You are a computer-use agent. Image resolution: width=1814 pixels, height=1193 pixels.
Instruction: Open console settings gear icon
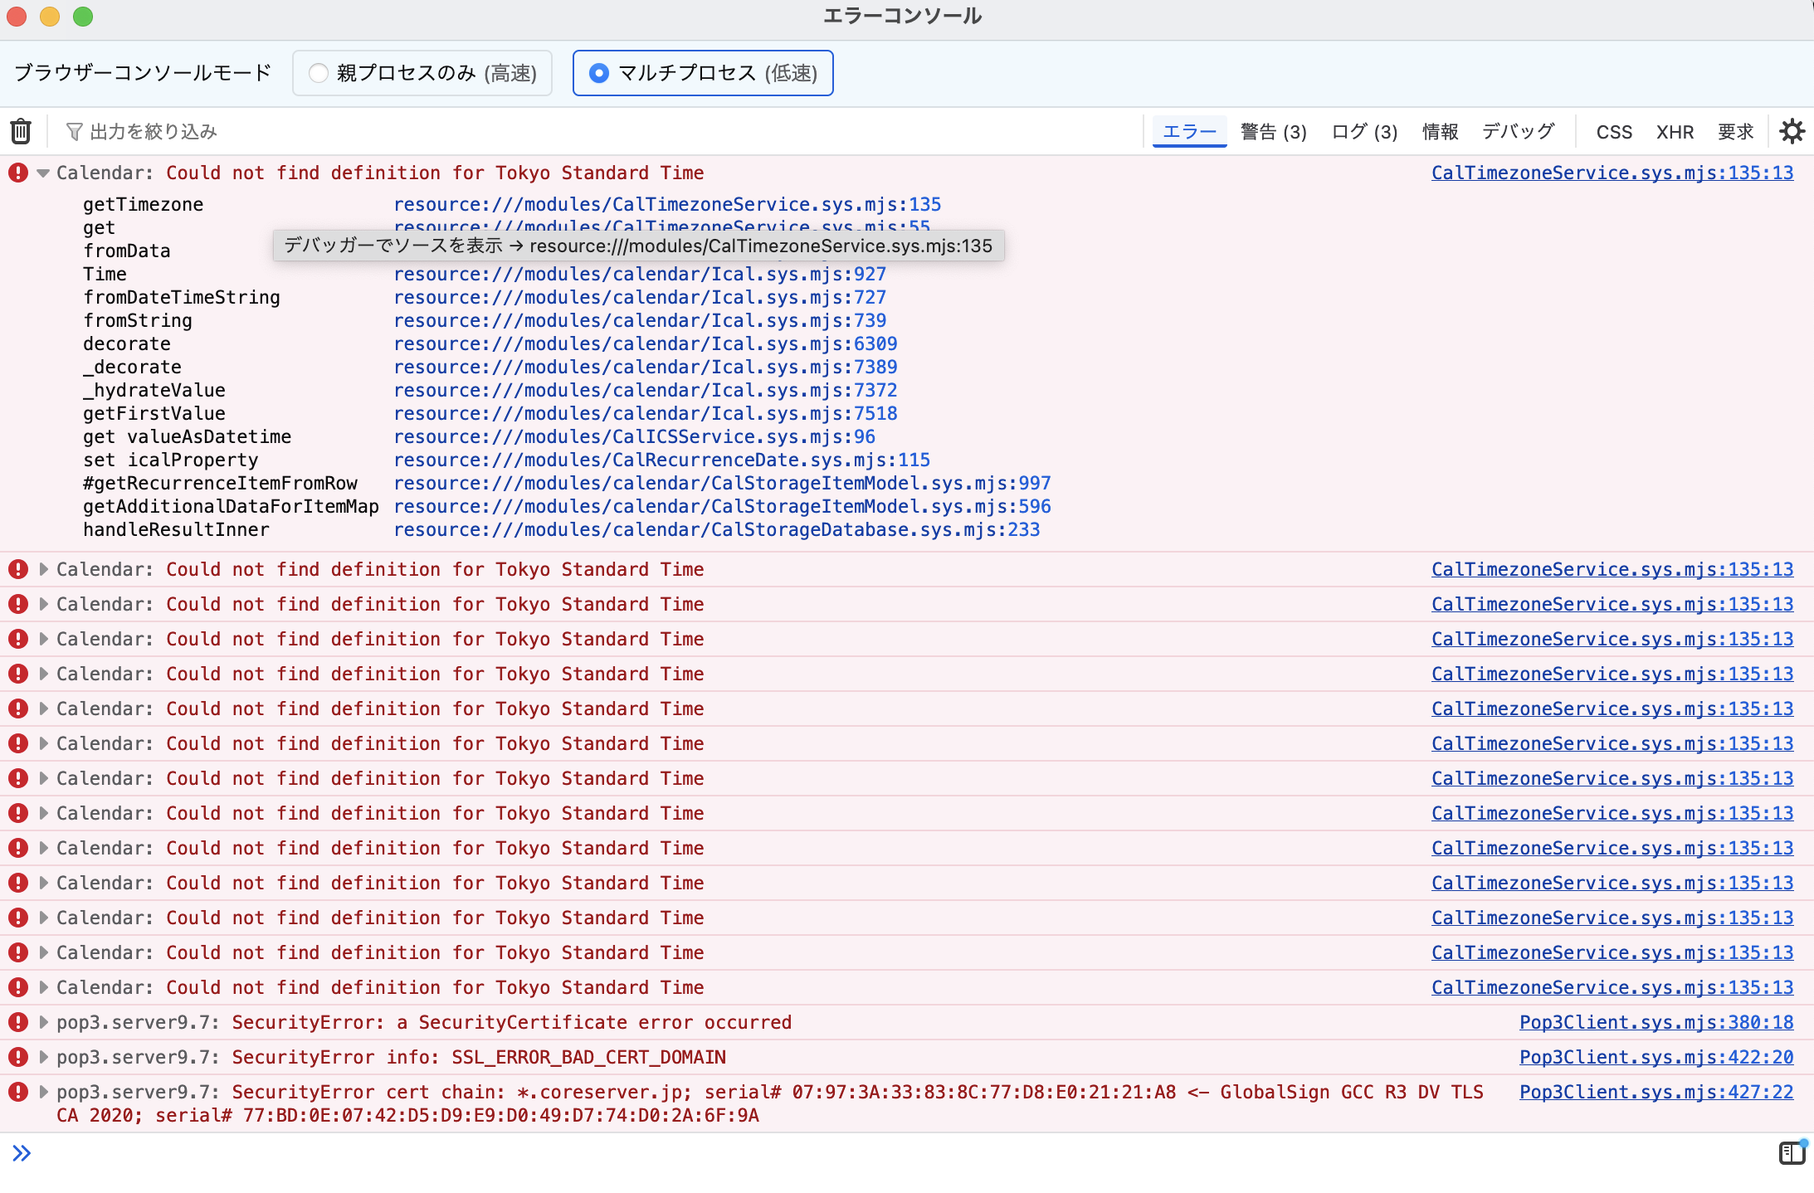point(1792,131)
